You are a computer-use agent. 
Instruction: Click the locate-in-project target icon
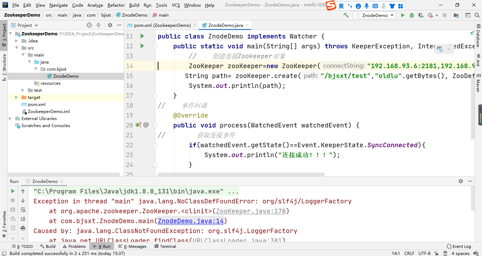pyautogui.click(x=89, y=25)
